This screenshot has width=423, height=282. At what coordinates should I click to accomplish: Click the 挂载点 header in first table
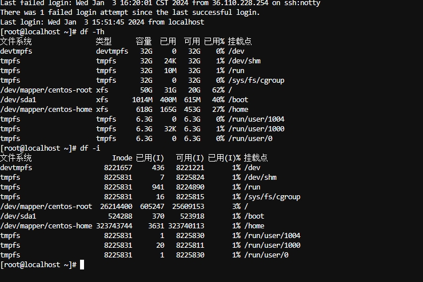tap(240, 42)
